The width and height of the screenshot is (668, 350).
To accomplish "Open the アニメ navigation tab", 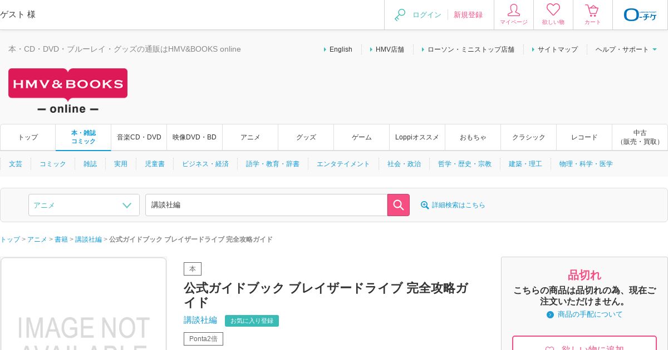I will coord(250,137).
